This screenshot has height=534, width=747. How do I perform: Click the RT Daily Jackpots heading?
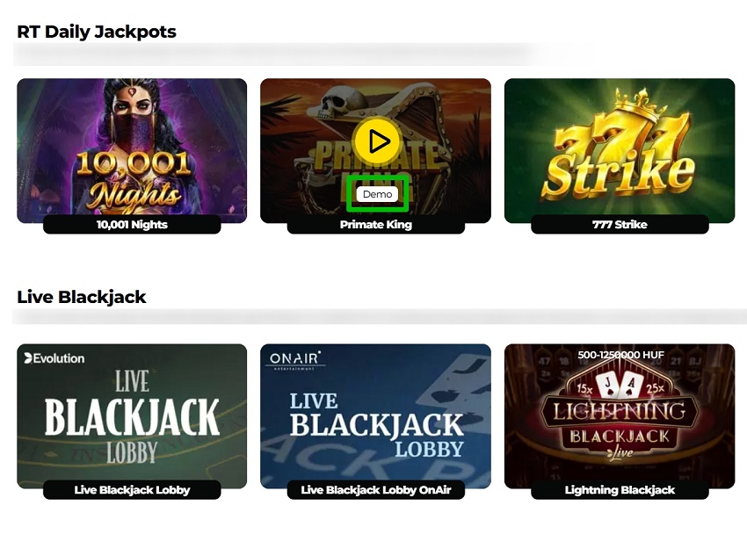point(97,32)
